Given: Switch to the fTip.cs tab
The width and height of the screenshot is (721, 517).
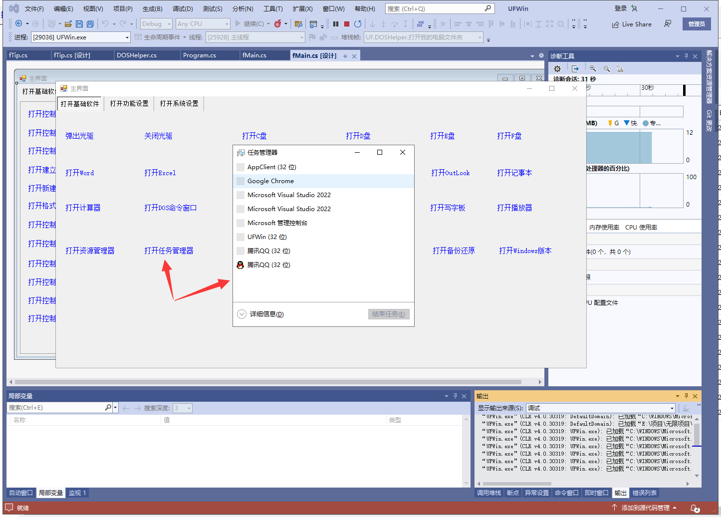Looking at the screenshot, I should point(18,55).
